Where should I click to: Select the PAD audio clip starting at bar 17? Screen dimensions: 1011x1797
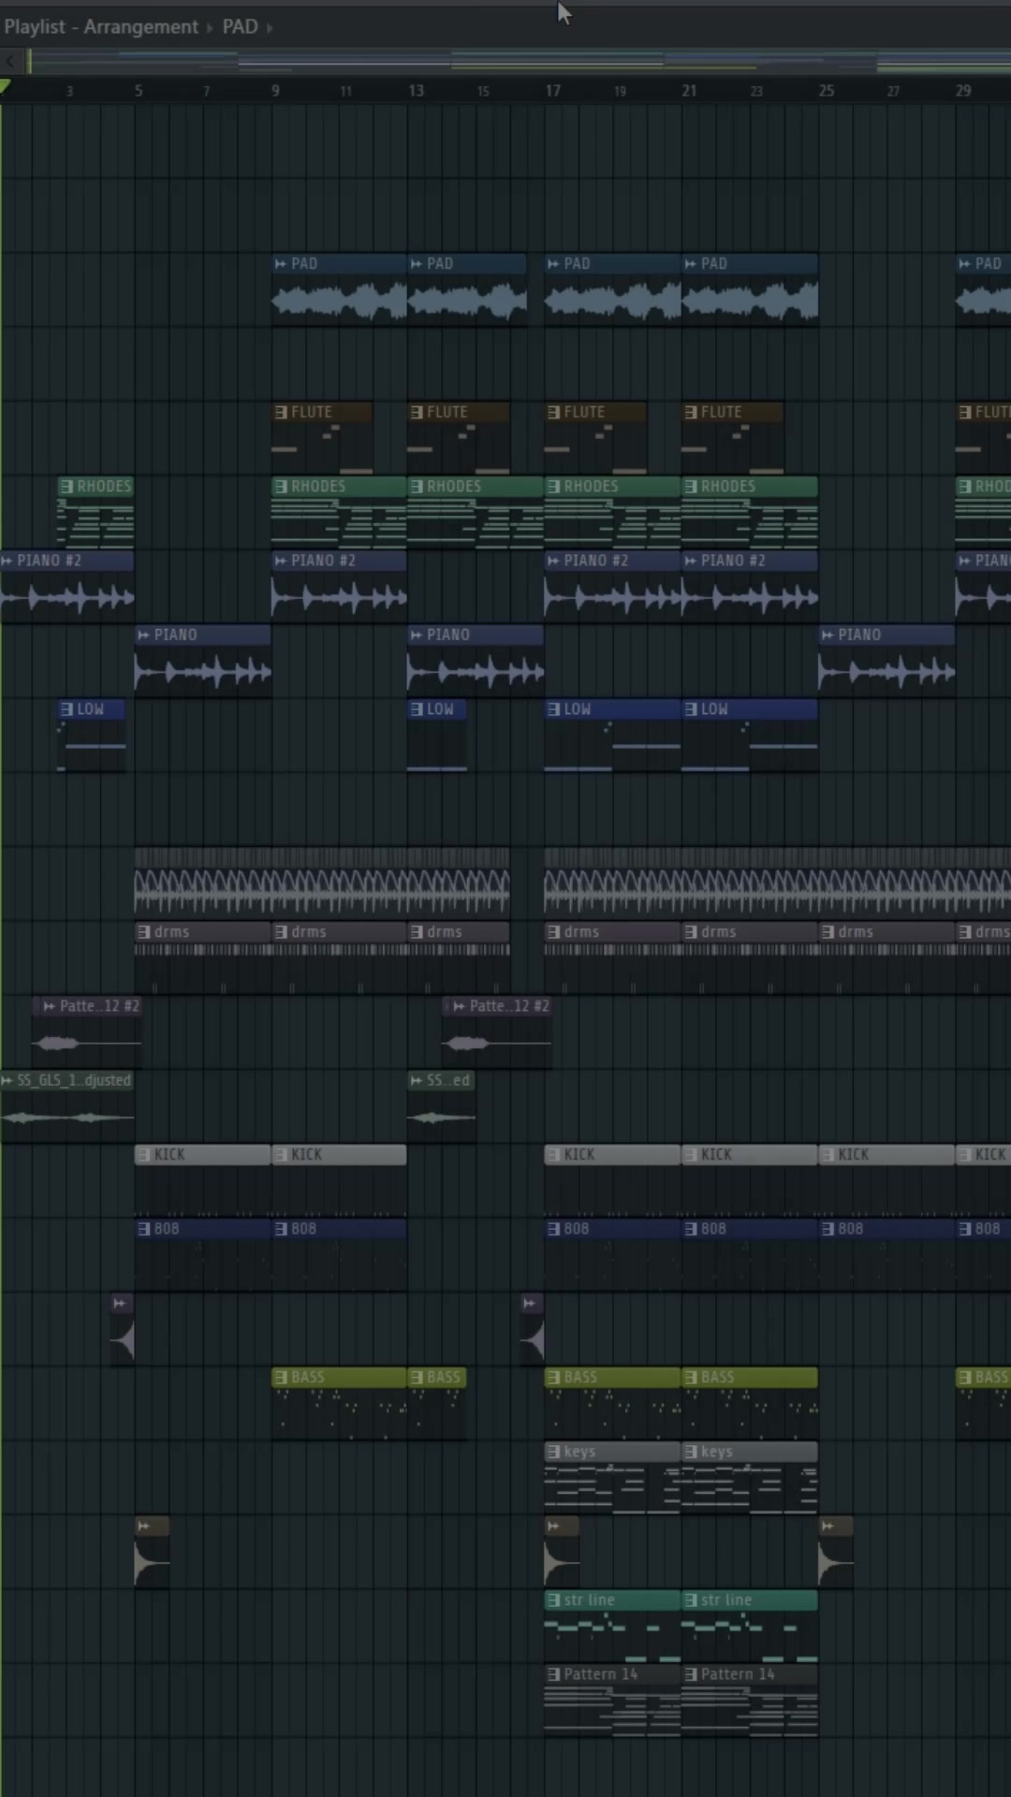click(612, 290)
